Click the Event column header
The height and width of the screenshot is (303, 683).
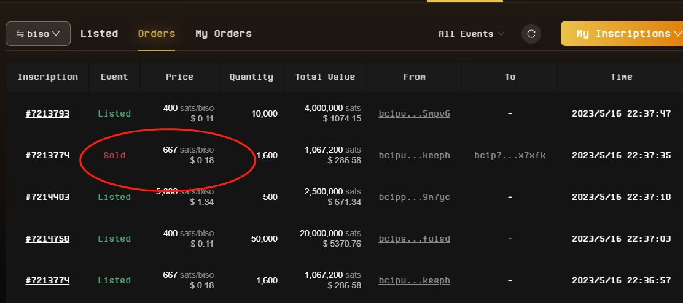click(x=114, y=77)
